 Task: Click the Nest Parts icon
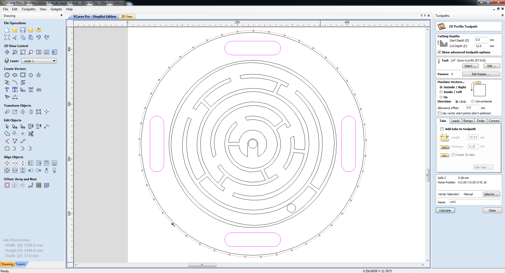47,186
